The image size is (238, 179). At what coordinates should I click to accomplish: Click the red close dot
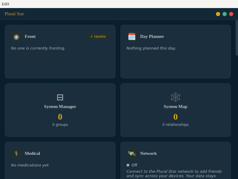tap(231, 14)
